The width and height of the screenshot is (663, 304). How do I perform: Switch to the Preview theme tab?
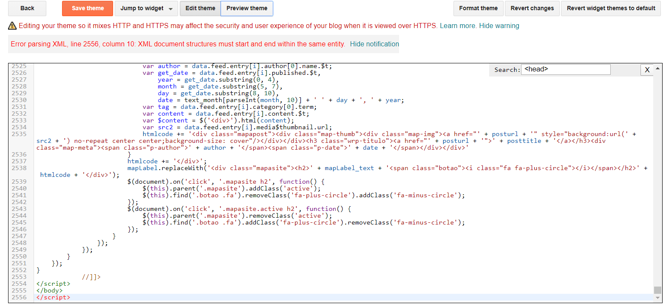(x=246, y=8)
